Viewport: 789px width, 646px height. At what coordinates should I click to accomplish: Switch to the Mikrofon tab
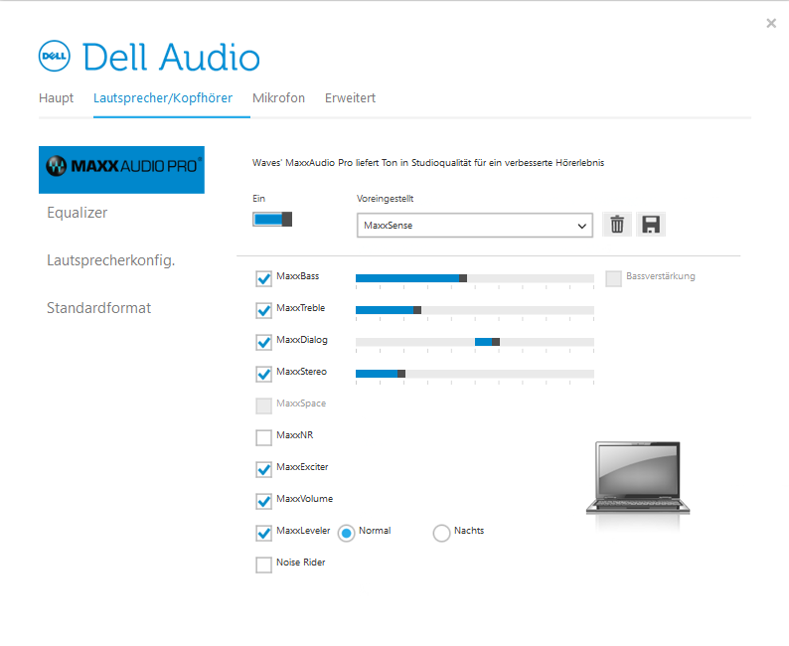(279, 97)
